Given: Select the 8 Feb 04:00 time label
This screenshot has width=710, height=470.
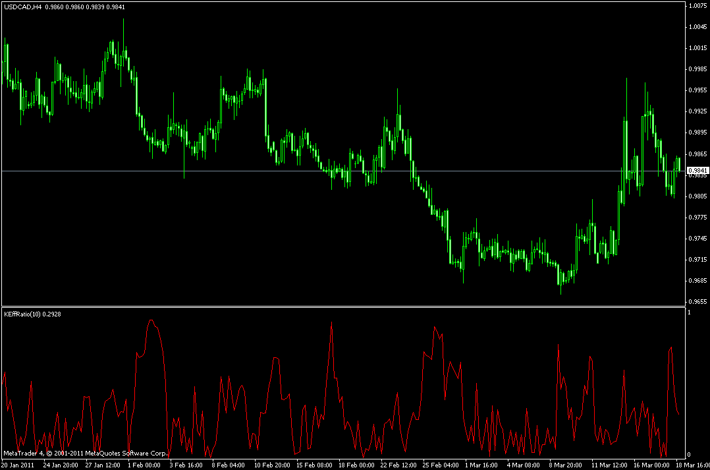Looking at the screenshot, I should click(228, 465).
